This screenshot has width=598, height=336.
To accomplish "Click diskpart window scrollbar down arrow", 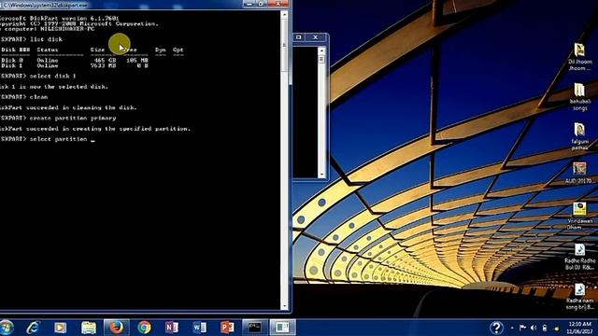I will point(284,306).
